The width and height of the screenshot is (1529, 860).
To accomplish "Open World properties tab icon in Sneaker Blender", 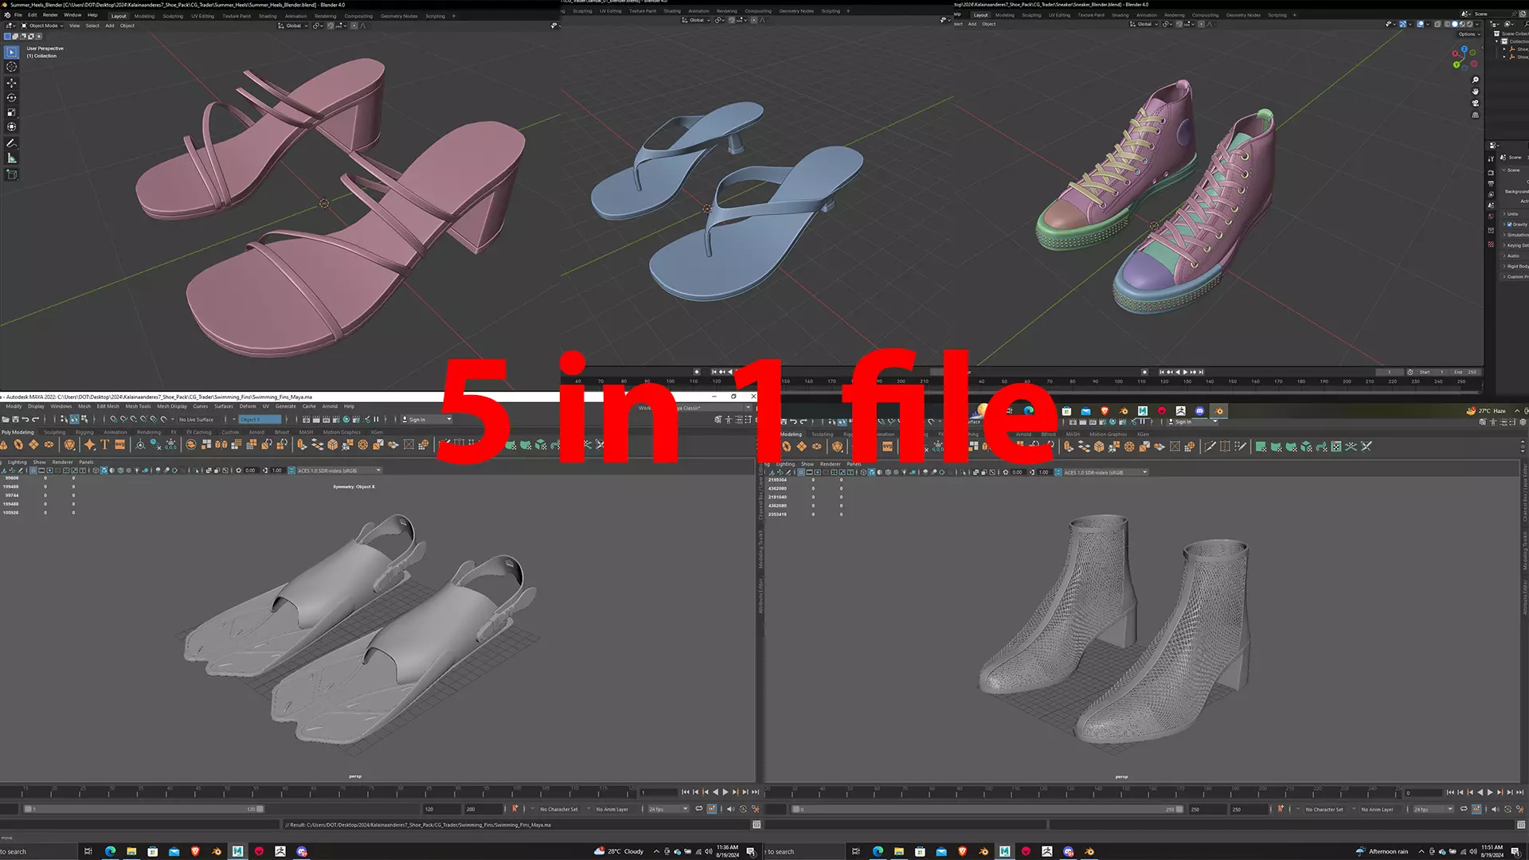I will [1491, 217].
